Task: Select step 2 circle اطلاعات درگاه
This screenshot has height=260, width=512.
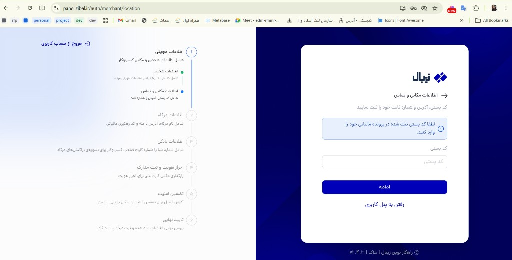Action: pyautogui.click(x=191, y=115)
